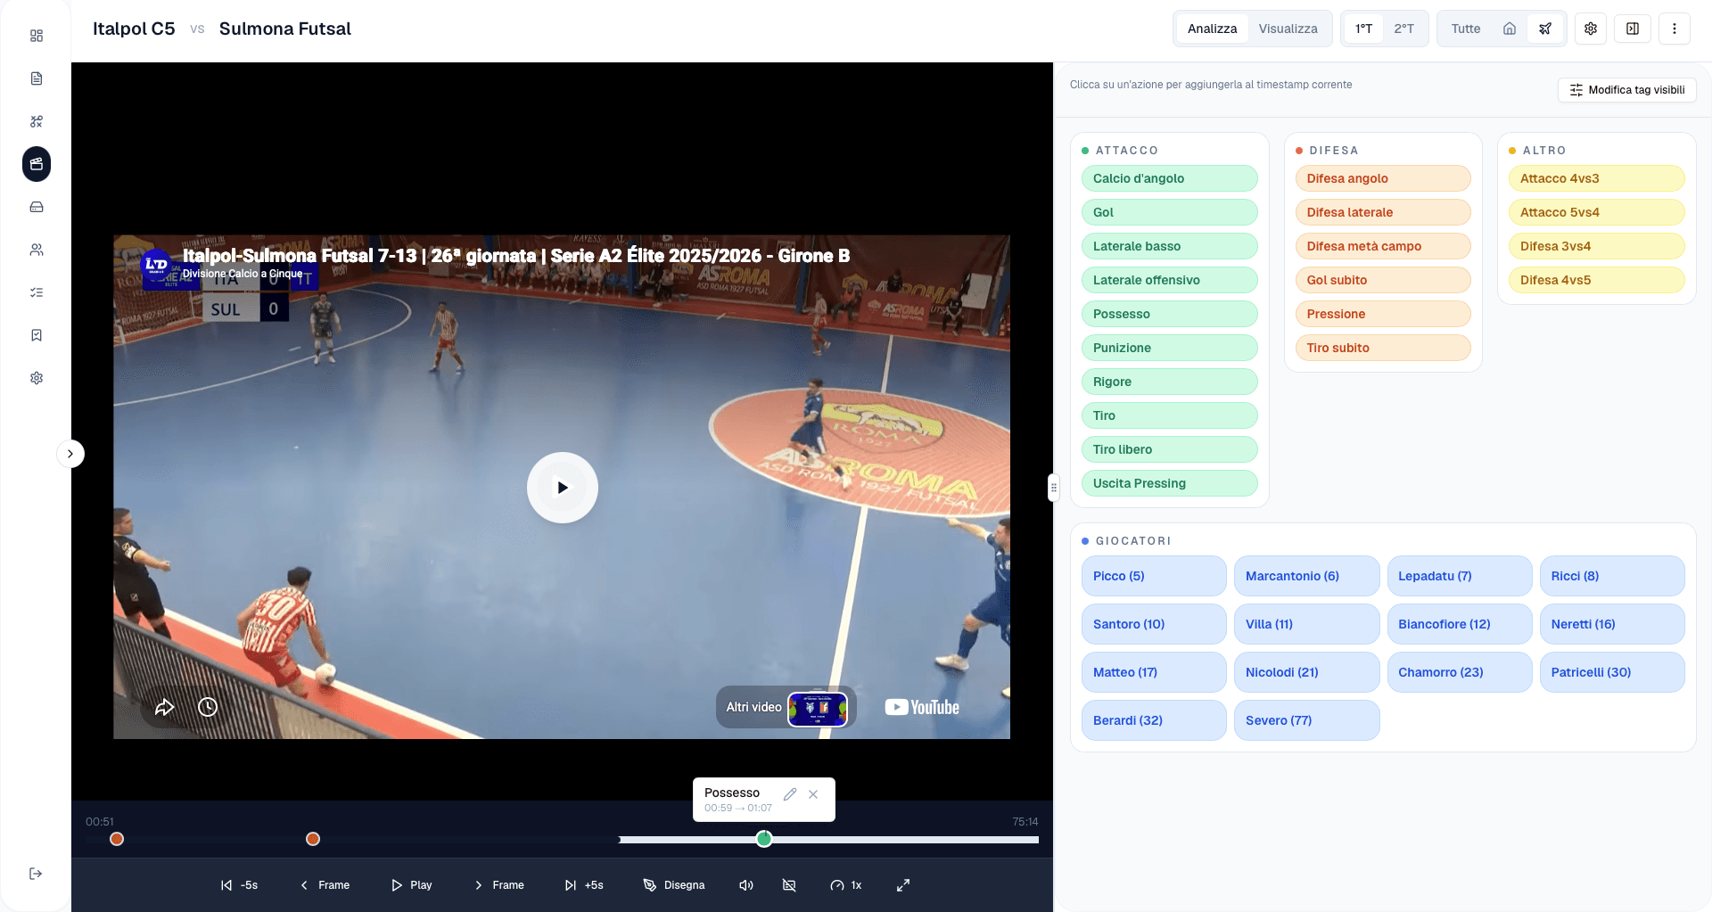Click the watch later clock icon
The width and height of the screenshot is (1712, 912).
click(208, 707)
